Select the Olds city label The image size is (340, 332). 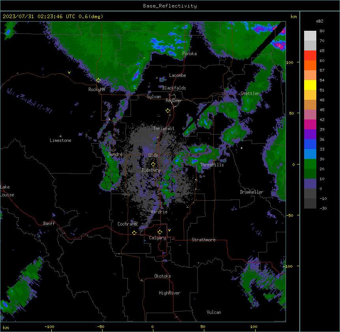(x=153, y=155)
